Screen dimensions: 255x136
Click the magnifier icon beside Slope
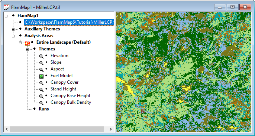41,63
